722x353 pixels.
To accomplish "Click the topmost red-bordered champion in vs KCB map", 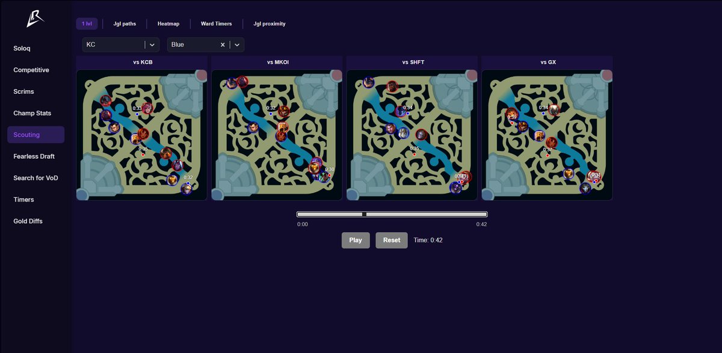I will [x=105, y=100].
